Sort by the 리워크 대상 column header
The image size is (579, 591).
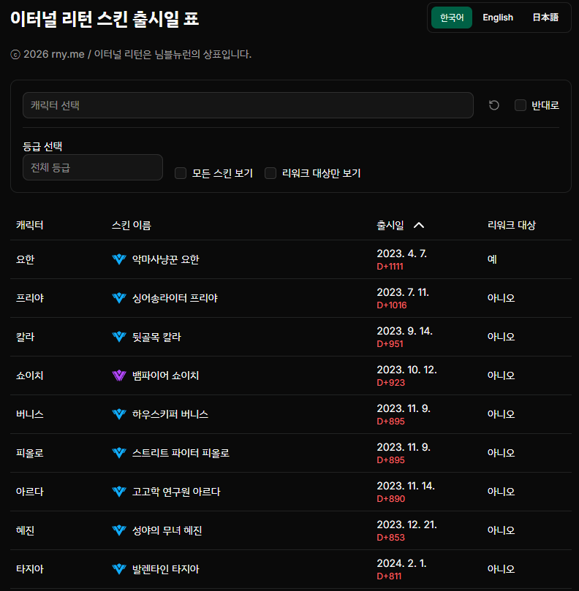(x=512, y=226)
